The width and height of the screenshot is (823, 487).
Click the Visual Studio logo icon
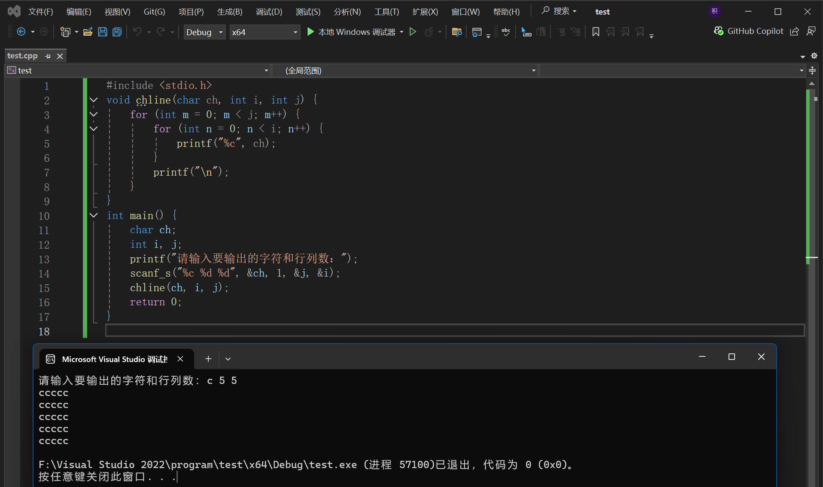tap(14, 12)
